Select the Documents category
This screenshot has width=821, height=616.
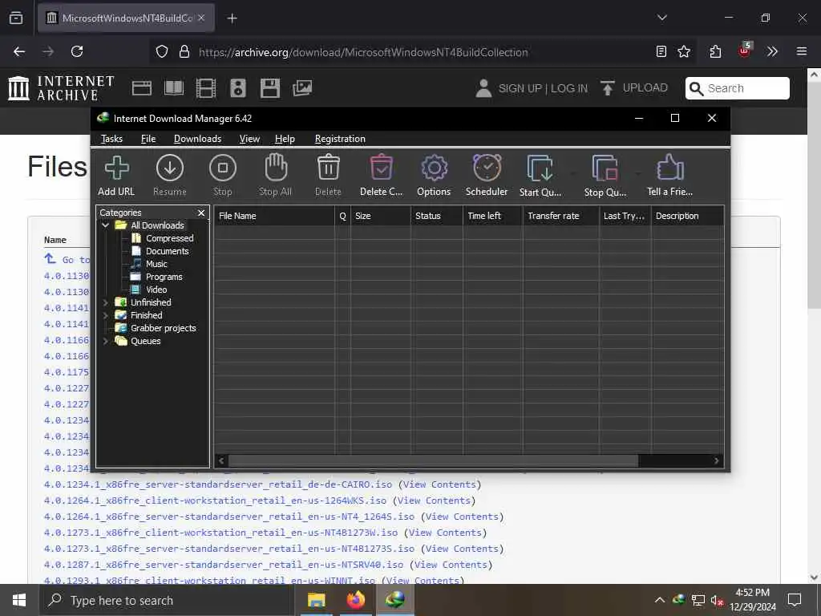(x=167, y=251)
